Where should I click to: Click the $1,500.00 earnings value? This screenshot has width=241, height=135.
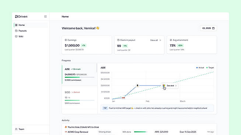tap(72, 45)
